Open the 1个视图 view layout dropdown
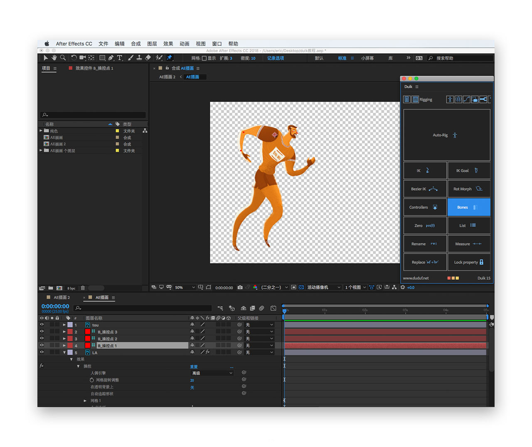This screenshot has width=532, height=447. [x=355, y=287]
